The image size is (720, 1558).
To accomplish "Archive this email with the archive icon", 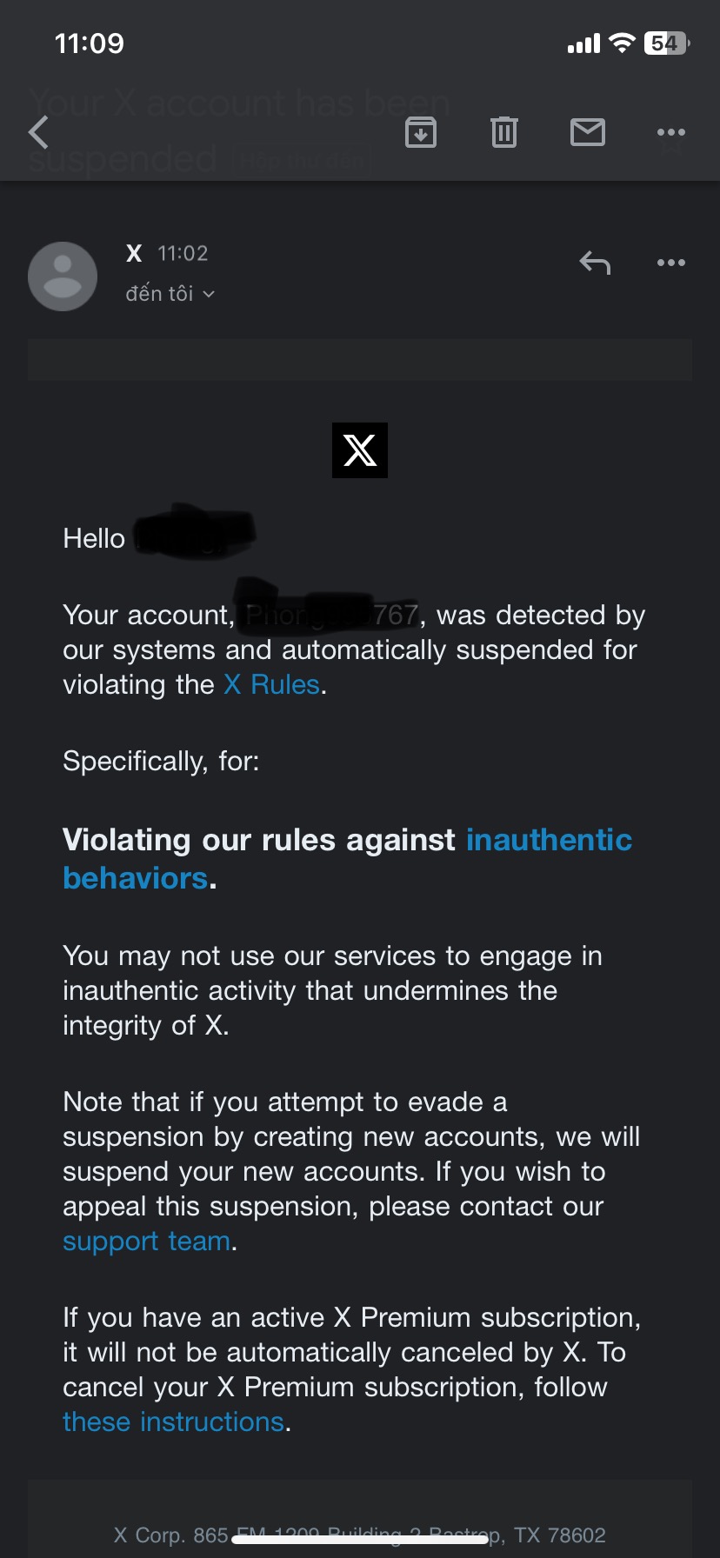I will tap(421, 132).
